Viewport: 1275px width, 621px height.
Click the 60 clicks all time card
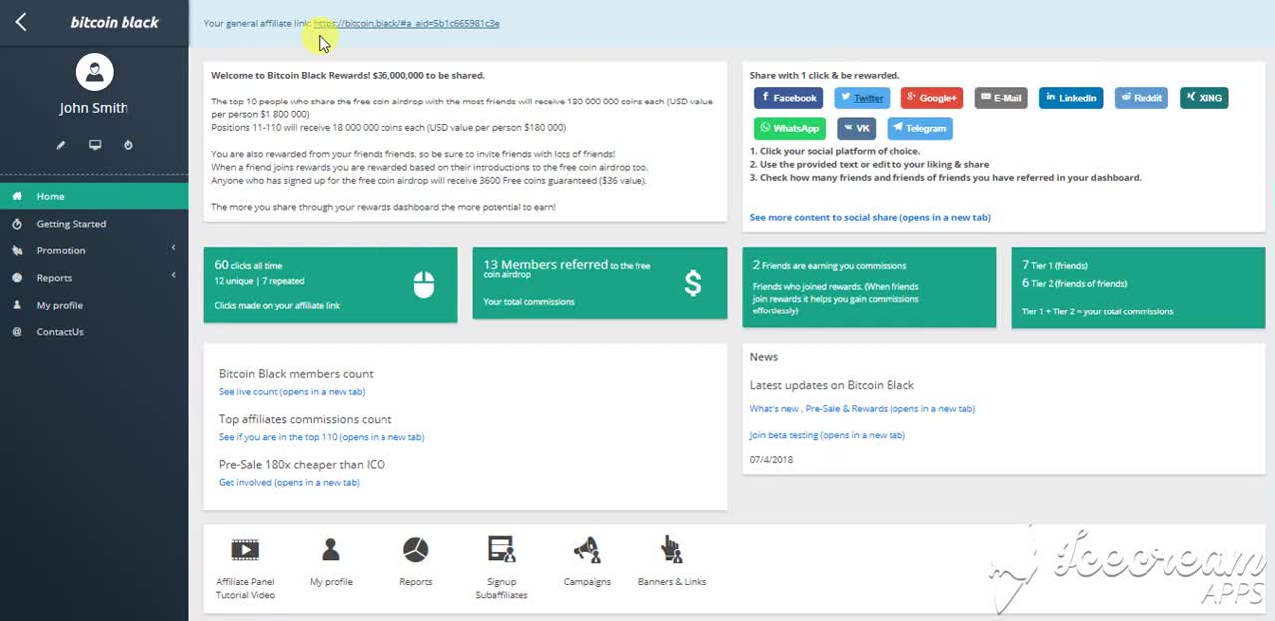point(331,285)
